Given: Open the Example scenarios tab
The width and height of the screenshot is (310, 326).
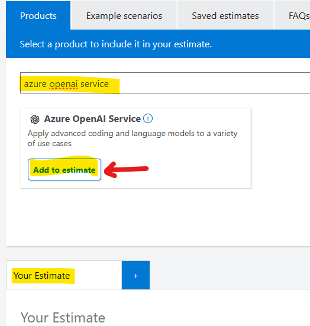Looking at the screenshot, I should coord(124,15).
